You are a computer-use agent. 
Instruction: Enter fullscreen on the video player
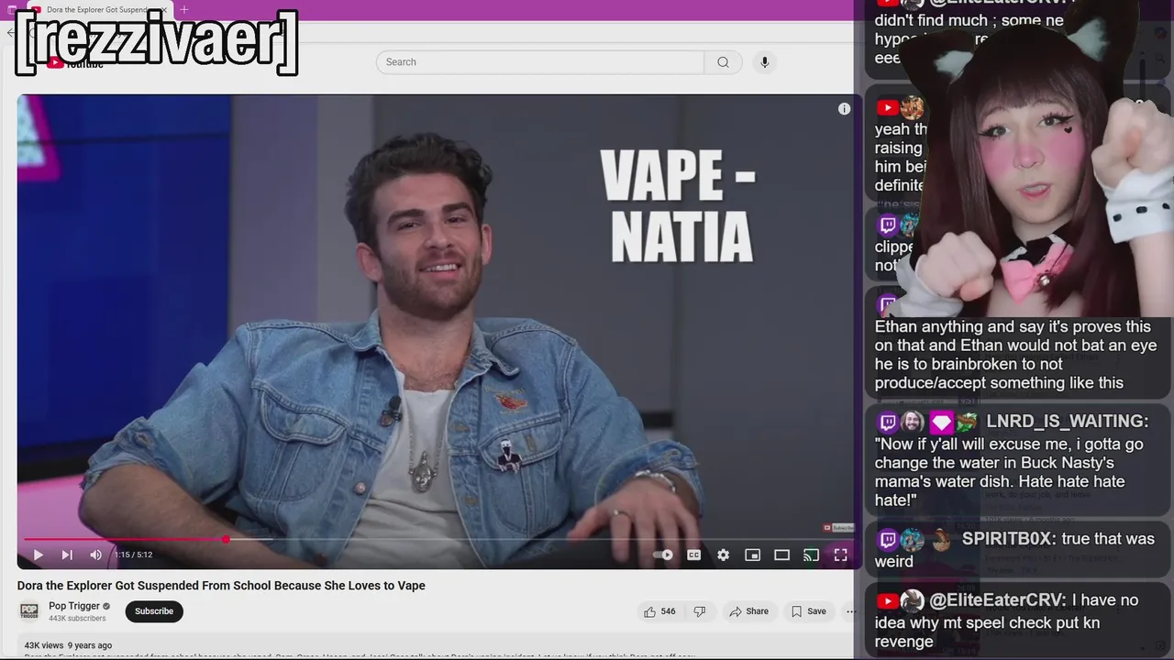[840, 555]
